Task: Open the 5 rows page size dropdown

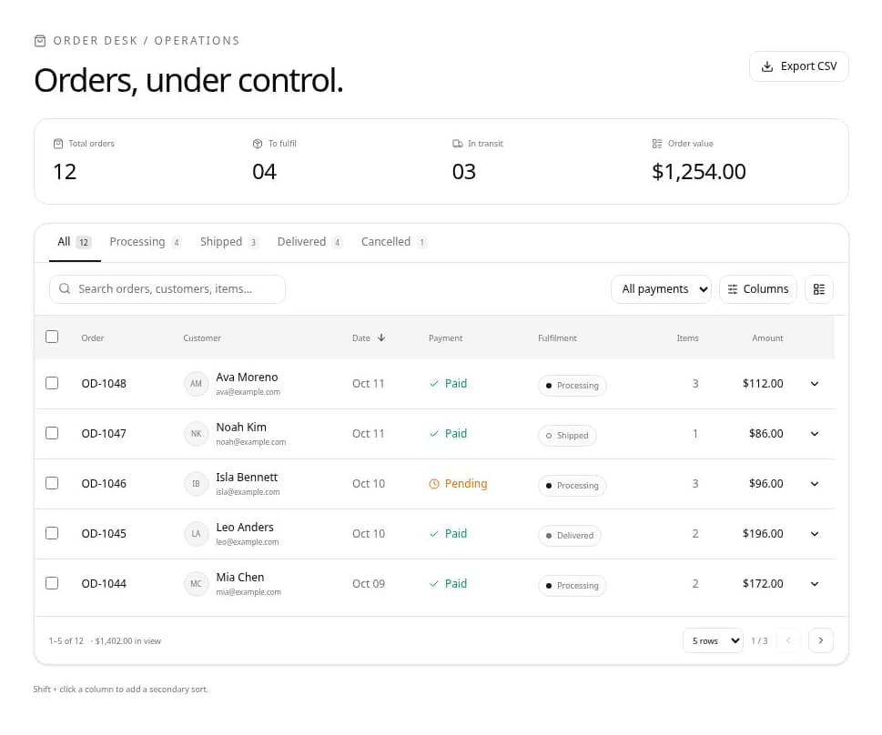Action: 713,640
